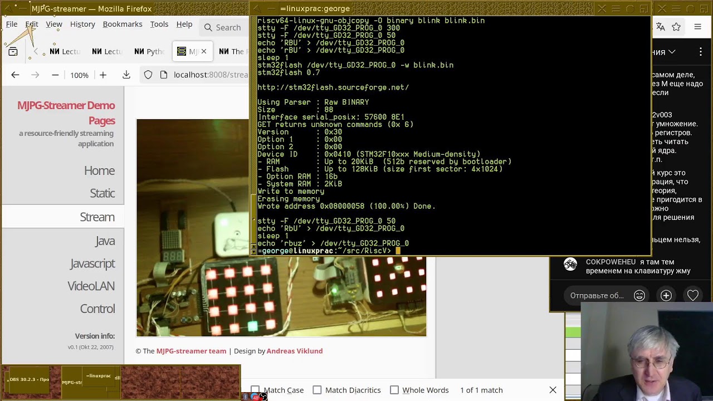
Task: Open the History menu
Action: (82, 25)
